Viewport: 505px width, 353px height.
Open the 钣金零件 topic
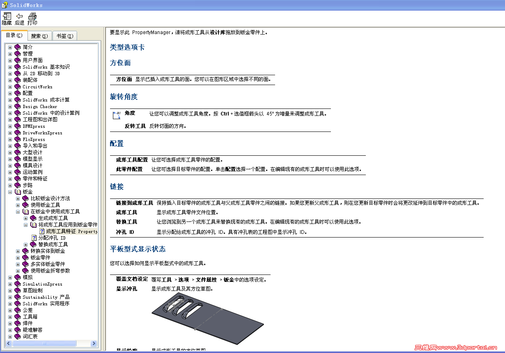(x=40, y=258)
